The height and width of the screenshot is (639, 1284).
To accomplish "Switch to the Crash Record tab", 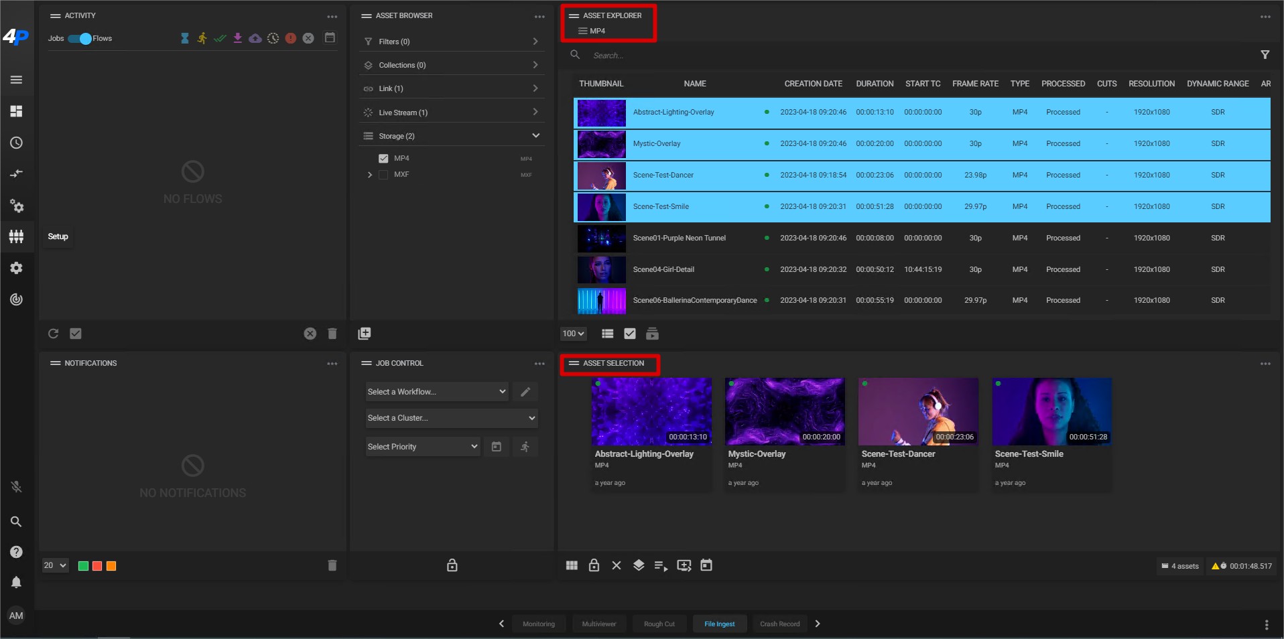I will (x=780, y=624).
